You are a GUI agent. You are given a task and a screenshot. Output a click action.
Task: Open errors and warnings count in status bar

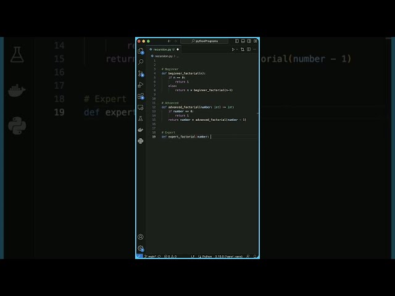click(170, 257)
